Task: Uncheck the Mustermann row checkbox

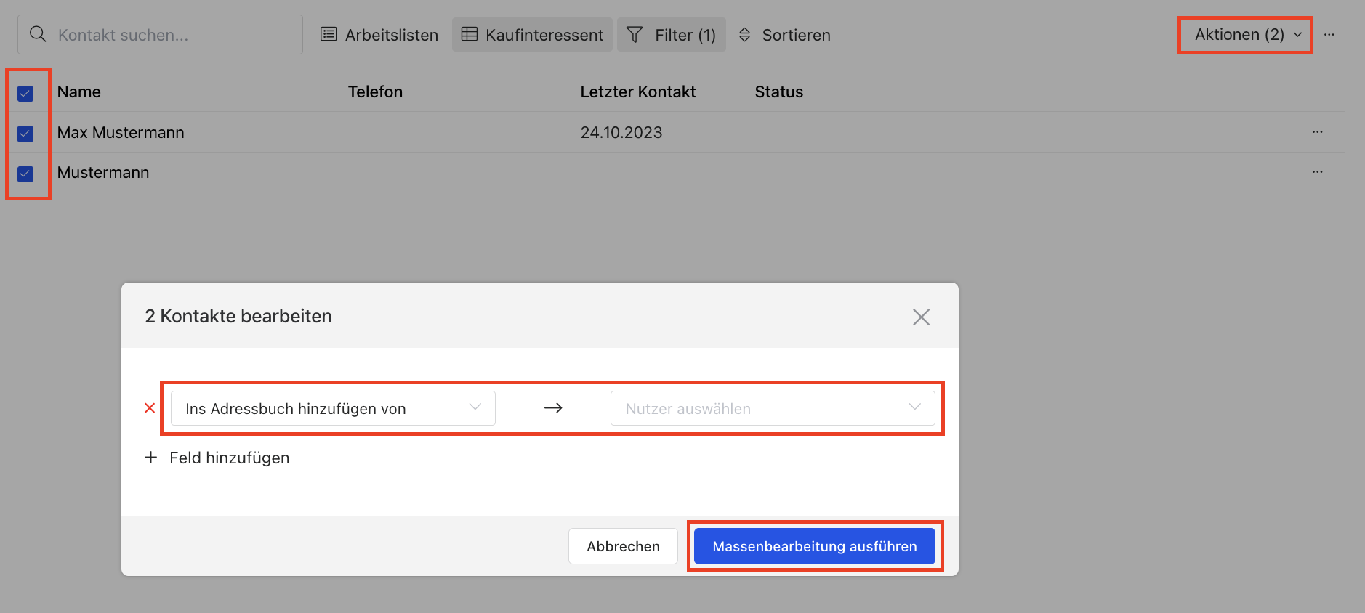Action: 25,174
